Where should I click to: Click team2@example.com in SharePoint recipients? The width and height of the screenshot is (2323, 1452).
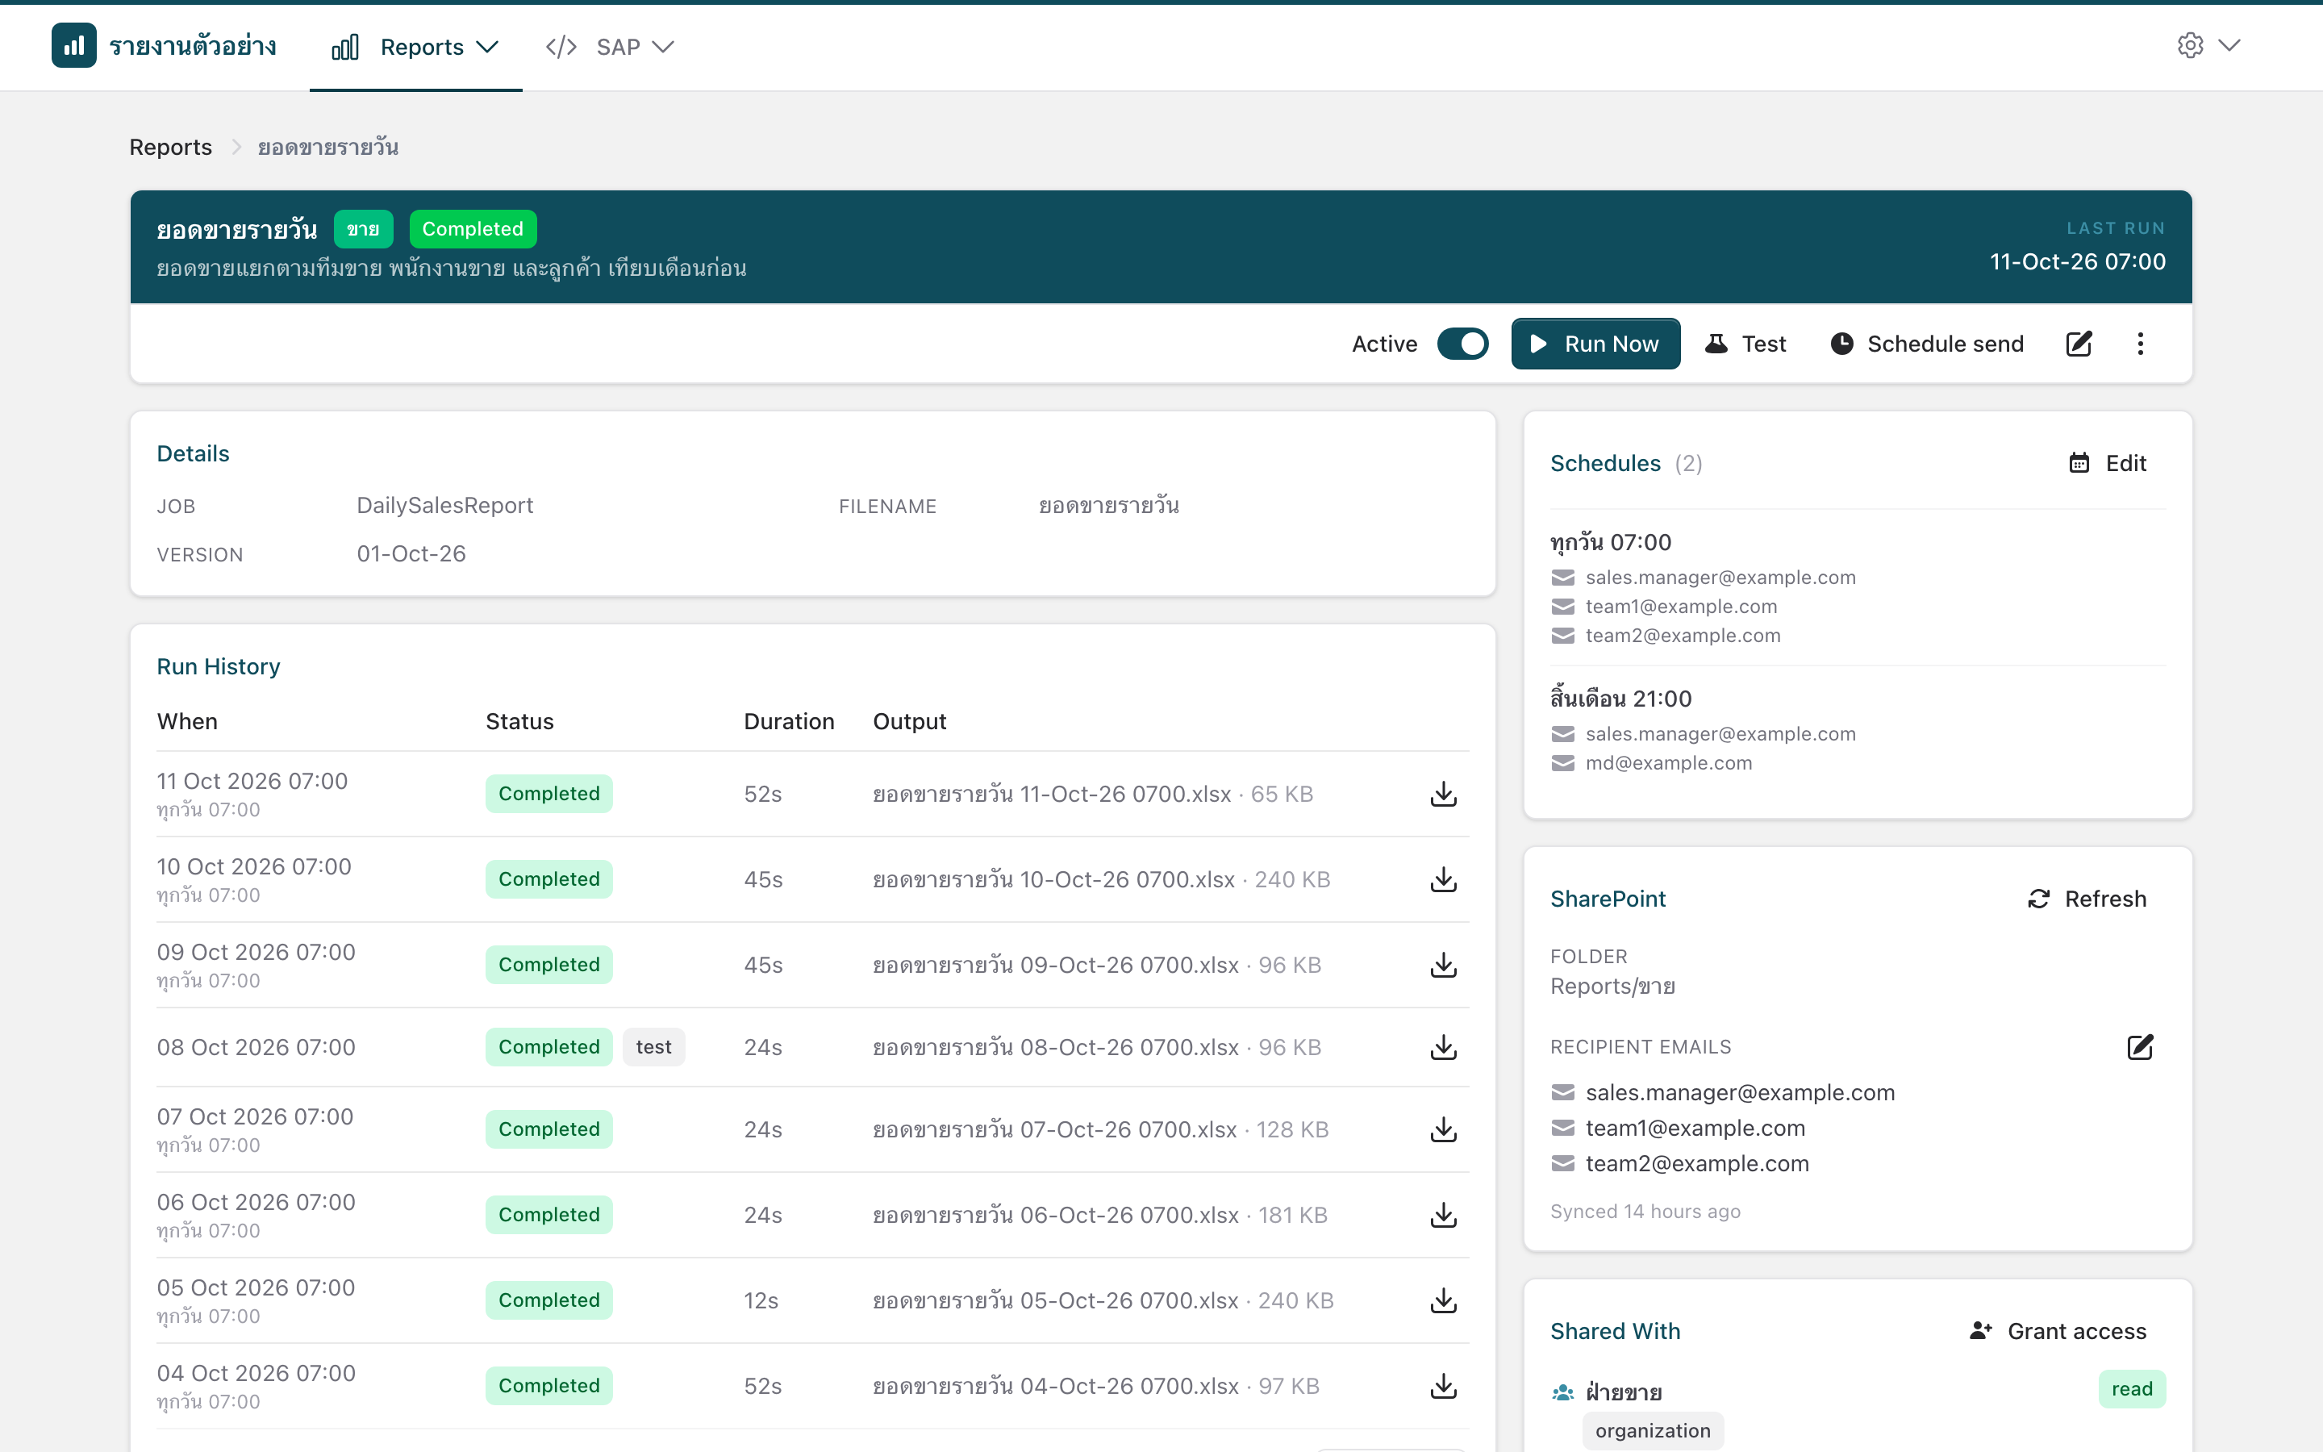1697,1164
